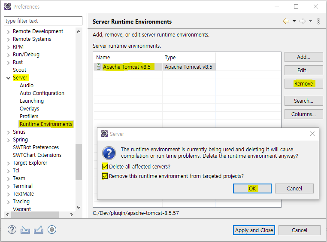Expand the Target Explorer tree node
The height and width of the screenshot is (242, 327).
click(x=8, y=163)
